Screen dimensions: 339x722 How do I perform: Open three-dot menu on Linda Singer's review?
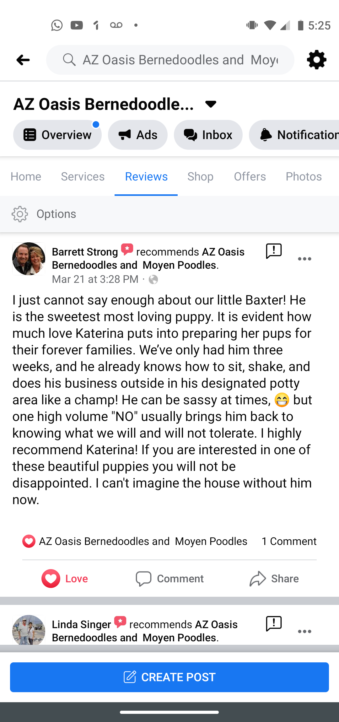tap(304, 632)
